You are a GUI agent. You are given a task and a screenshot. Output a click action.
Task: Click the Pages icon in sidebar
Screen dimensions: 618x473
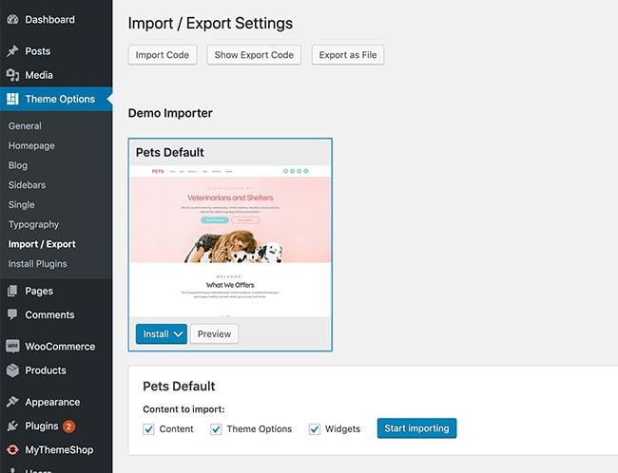[12, 291]
